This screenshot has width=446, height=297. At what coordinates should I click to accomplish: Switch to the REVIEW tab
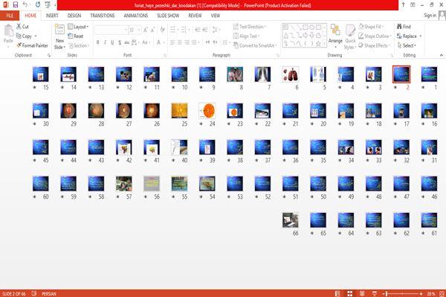coord(195,16)
